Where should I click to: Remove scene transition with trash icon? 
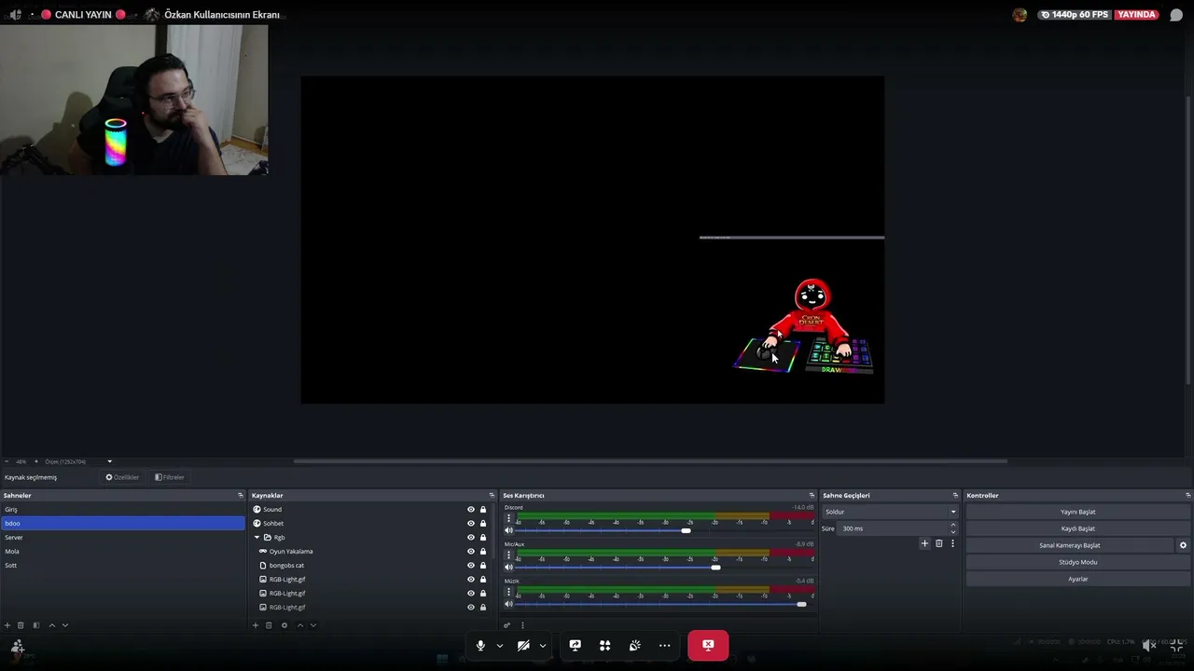(x=938, y=543)
